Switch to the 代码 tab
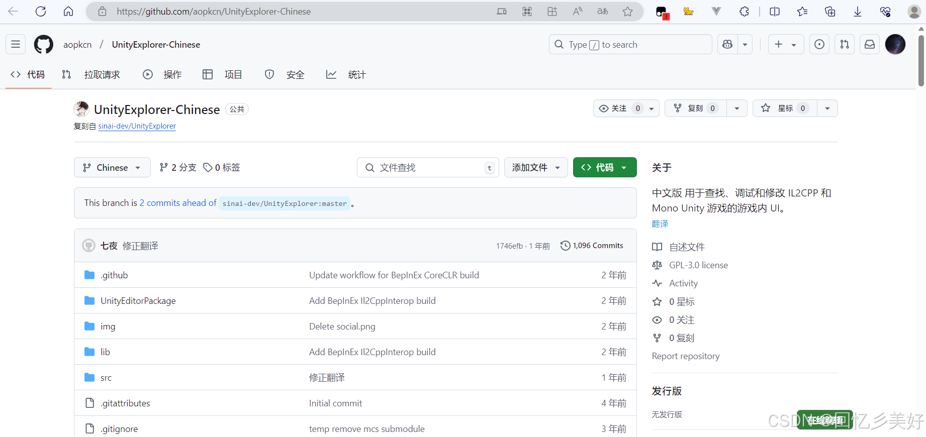 point(28,74)
